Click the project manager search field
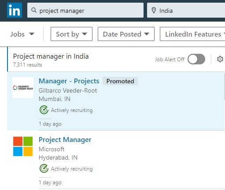225x190 pixels. click(85, 10)
